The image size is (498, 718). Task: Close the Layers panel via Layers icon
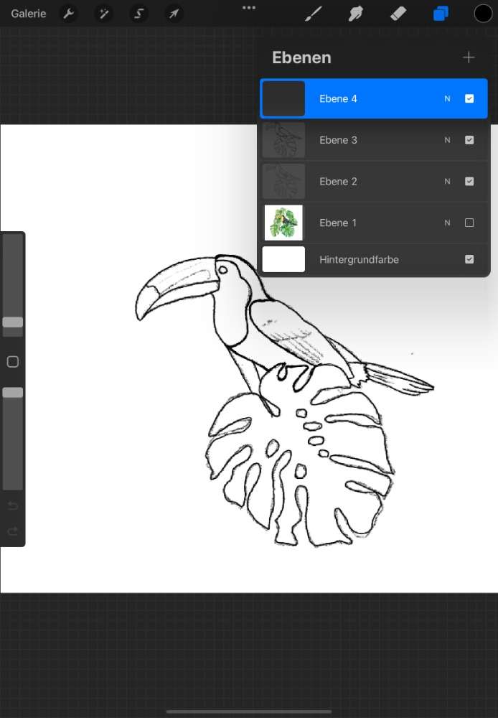pos(441,14)
